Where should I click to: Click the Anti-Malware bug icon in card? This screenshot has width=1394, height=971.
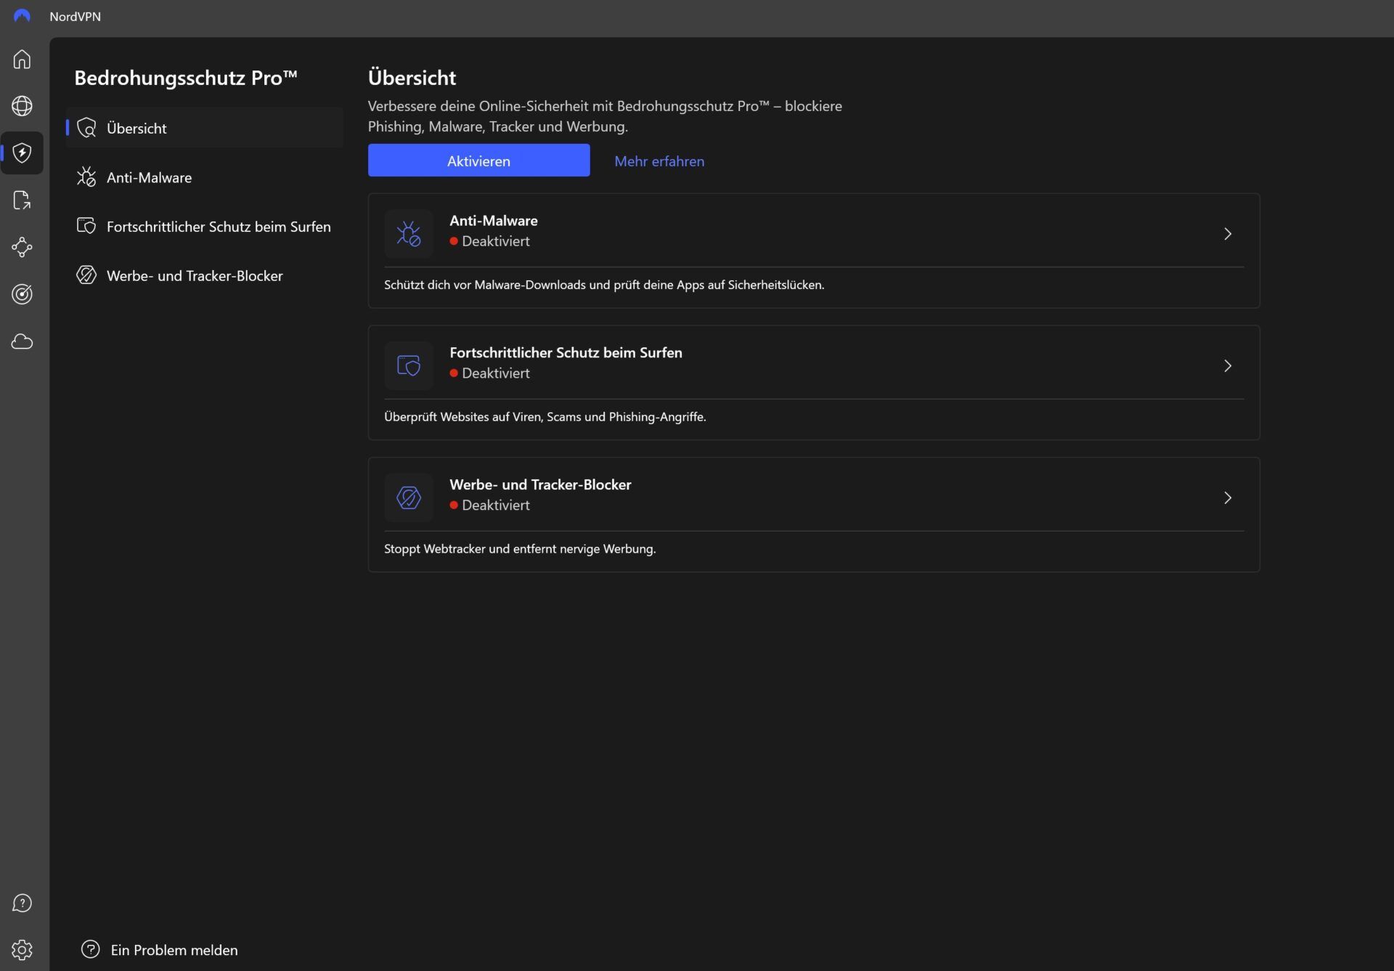(409, 234)
